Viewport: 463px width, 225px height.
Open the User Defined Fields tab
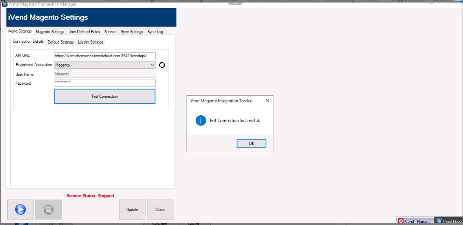pyautogui.click(x=84, y=31)
